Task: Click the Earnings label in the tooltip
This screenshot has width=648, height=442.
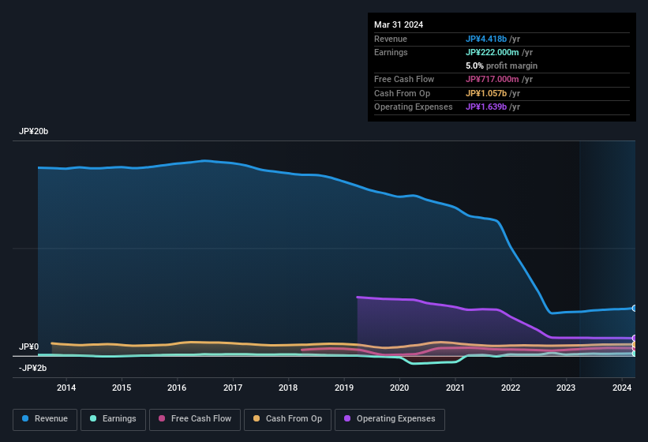Action: coord(391,52)
